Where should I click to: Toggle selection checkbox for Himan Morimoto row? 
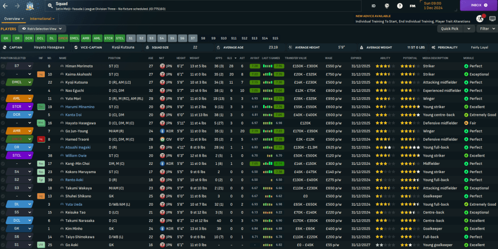(x=3, y=66)
